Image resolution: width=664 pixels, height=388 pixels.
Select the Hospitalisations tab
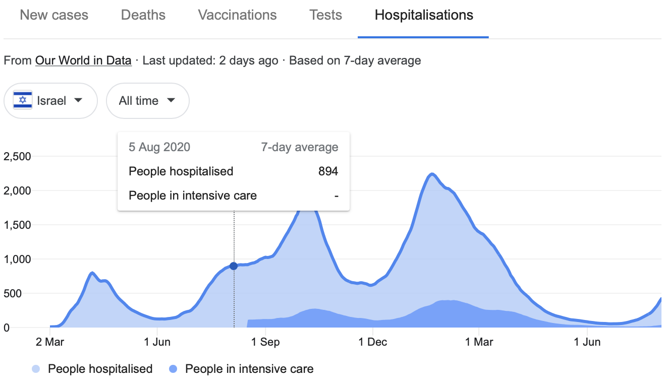pyautogui.click(x=423, y=15)
